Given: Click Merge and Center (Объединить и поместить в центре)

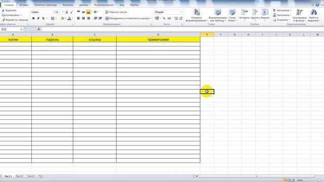Looking at the screenshot, I should [x=127, y=18].
